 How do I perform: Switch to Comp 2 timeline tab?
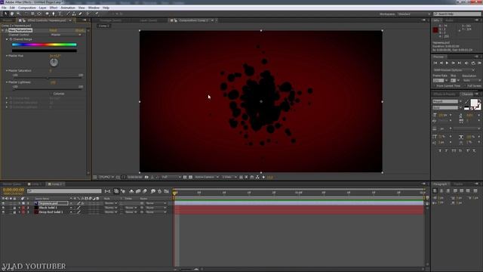tap(57, 184)
